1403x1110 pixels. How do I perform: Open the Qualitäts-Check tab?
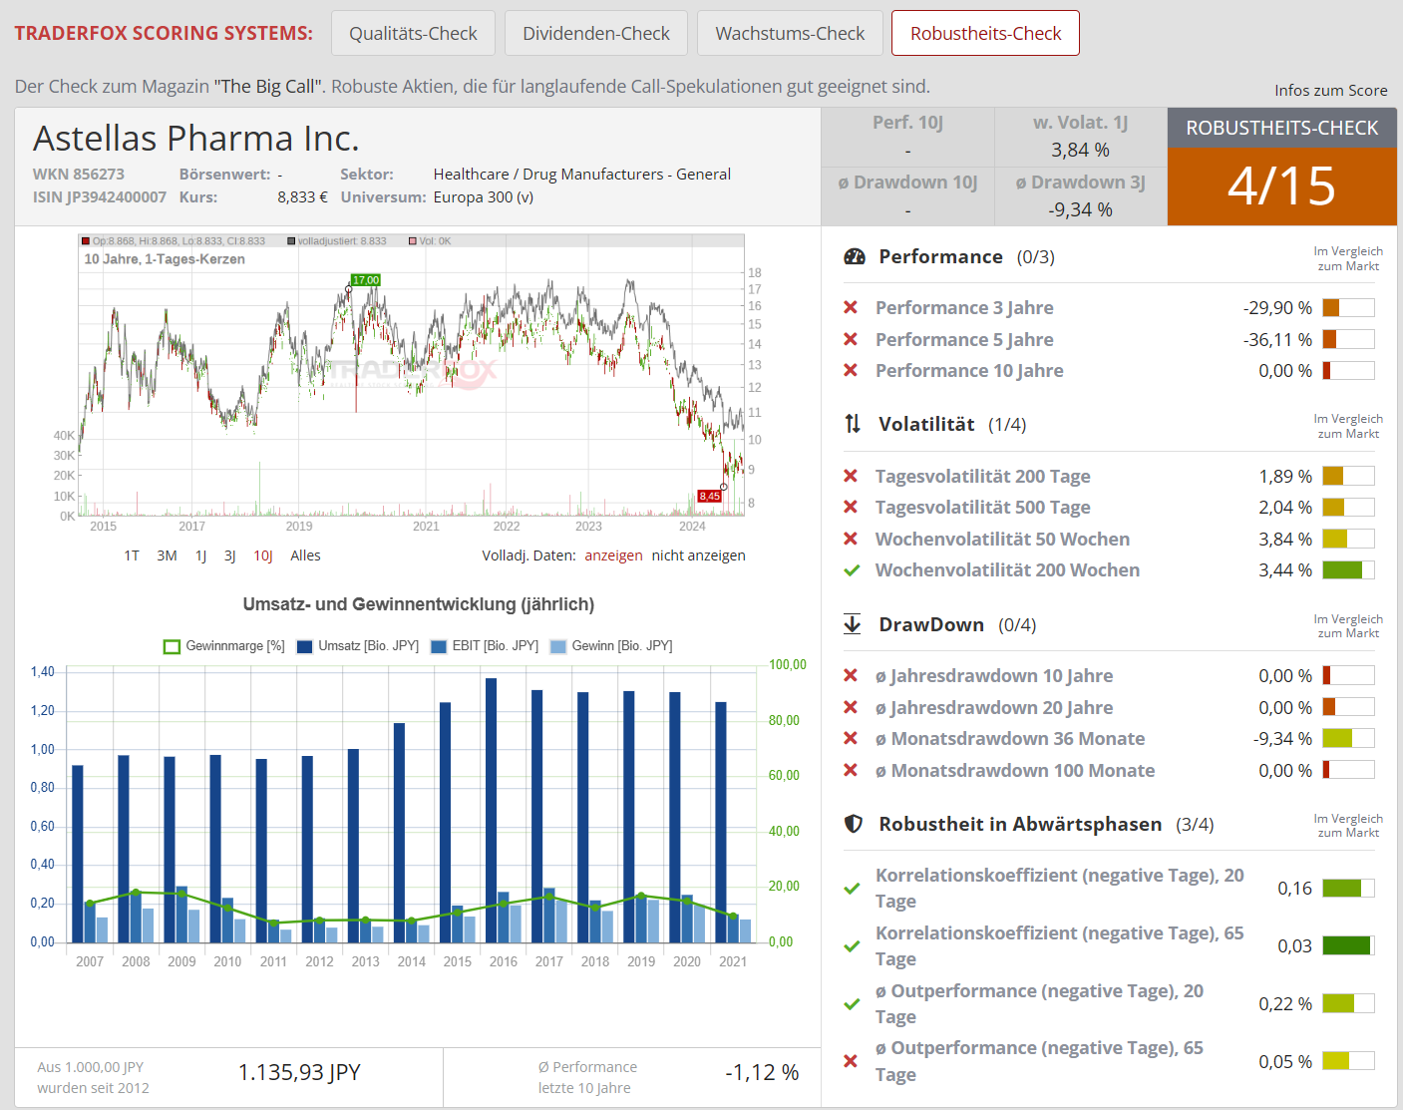(413, 33)
